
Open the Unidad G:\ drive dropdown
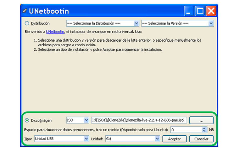tap(133, 139)
